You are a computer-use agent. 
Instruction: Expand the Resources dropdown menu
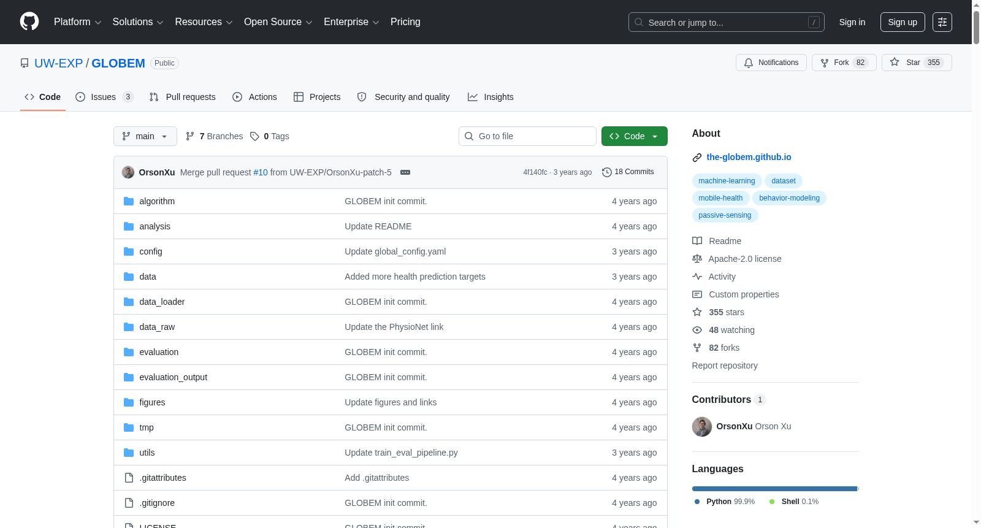click(204, 22)
